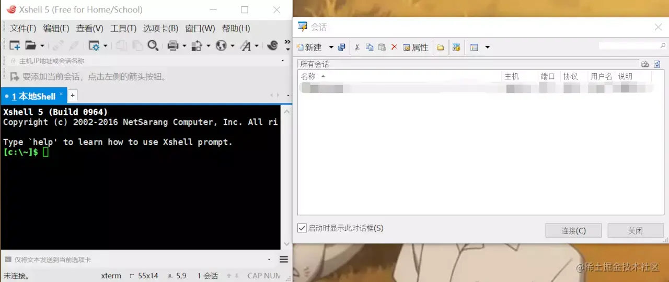
Task: Click '1 会话' in the status bar
Action: [208, 276]
